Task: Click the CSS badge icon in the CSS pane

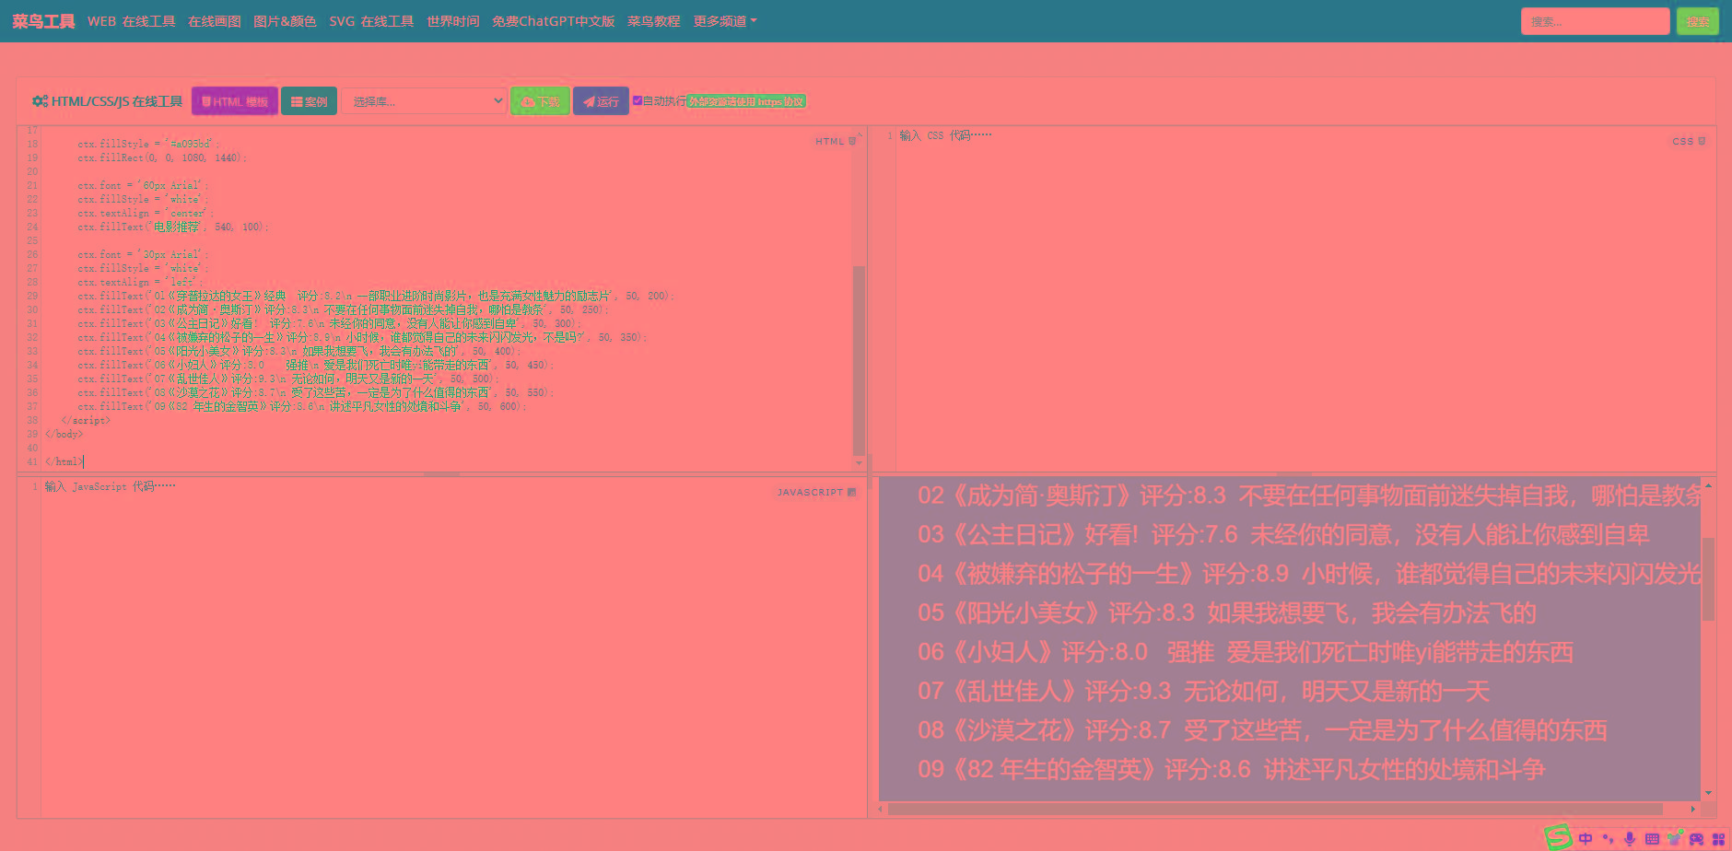Action: pyautogui.click(x=1702, y=141)
